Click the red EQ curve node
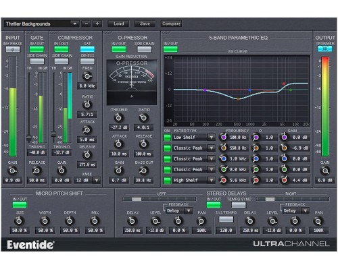 tap(284, 84)
